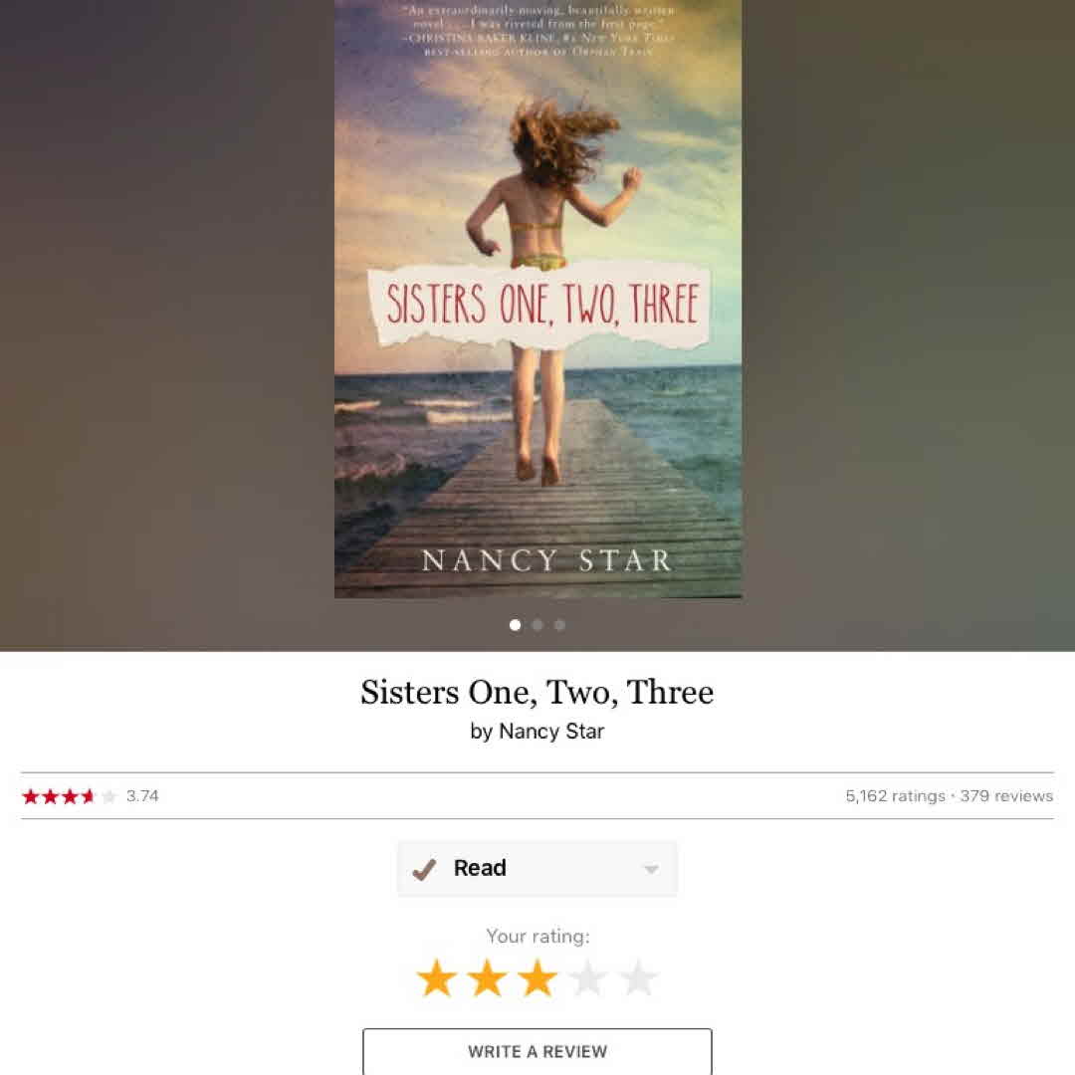
Task: Open author Nancy Star's page
Action: tap(551, 732)
